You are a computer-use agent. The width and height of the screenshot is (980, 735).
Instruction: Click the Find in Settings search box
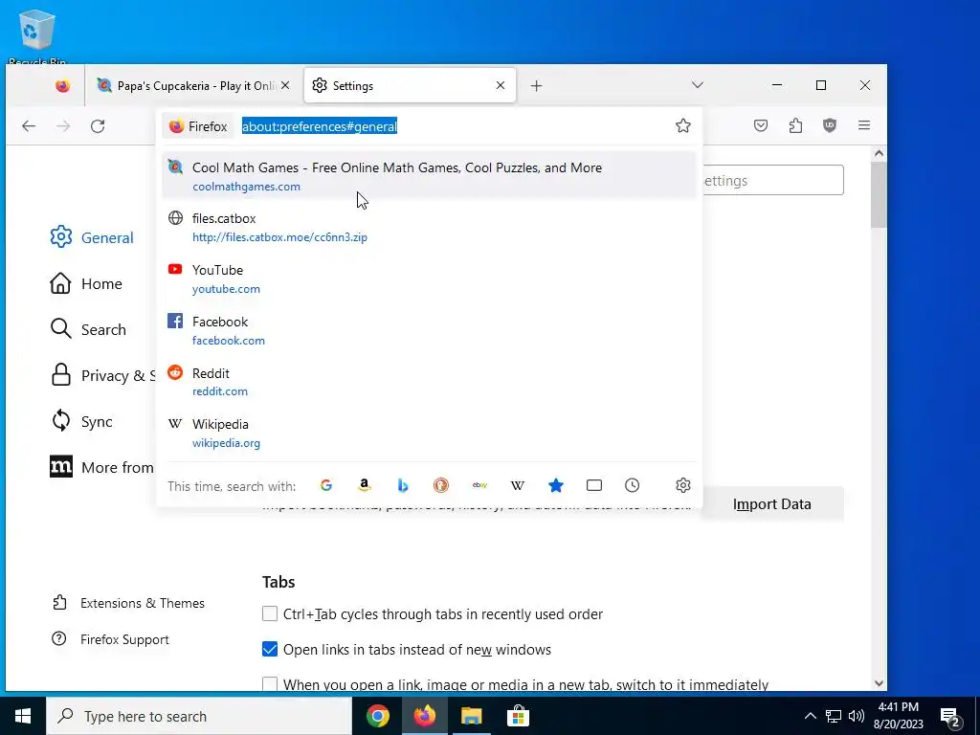point(773,180)
